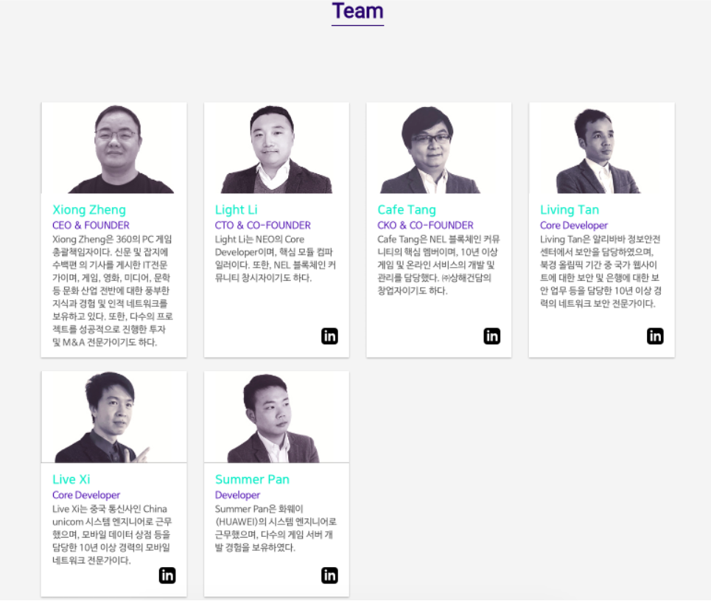Click Light Li's LinkedIn icon

tap(329, 336)
